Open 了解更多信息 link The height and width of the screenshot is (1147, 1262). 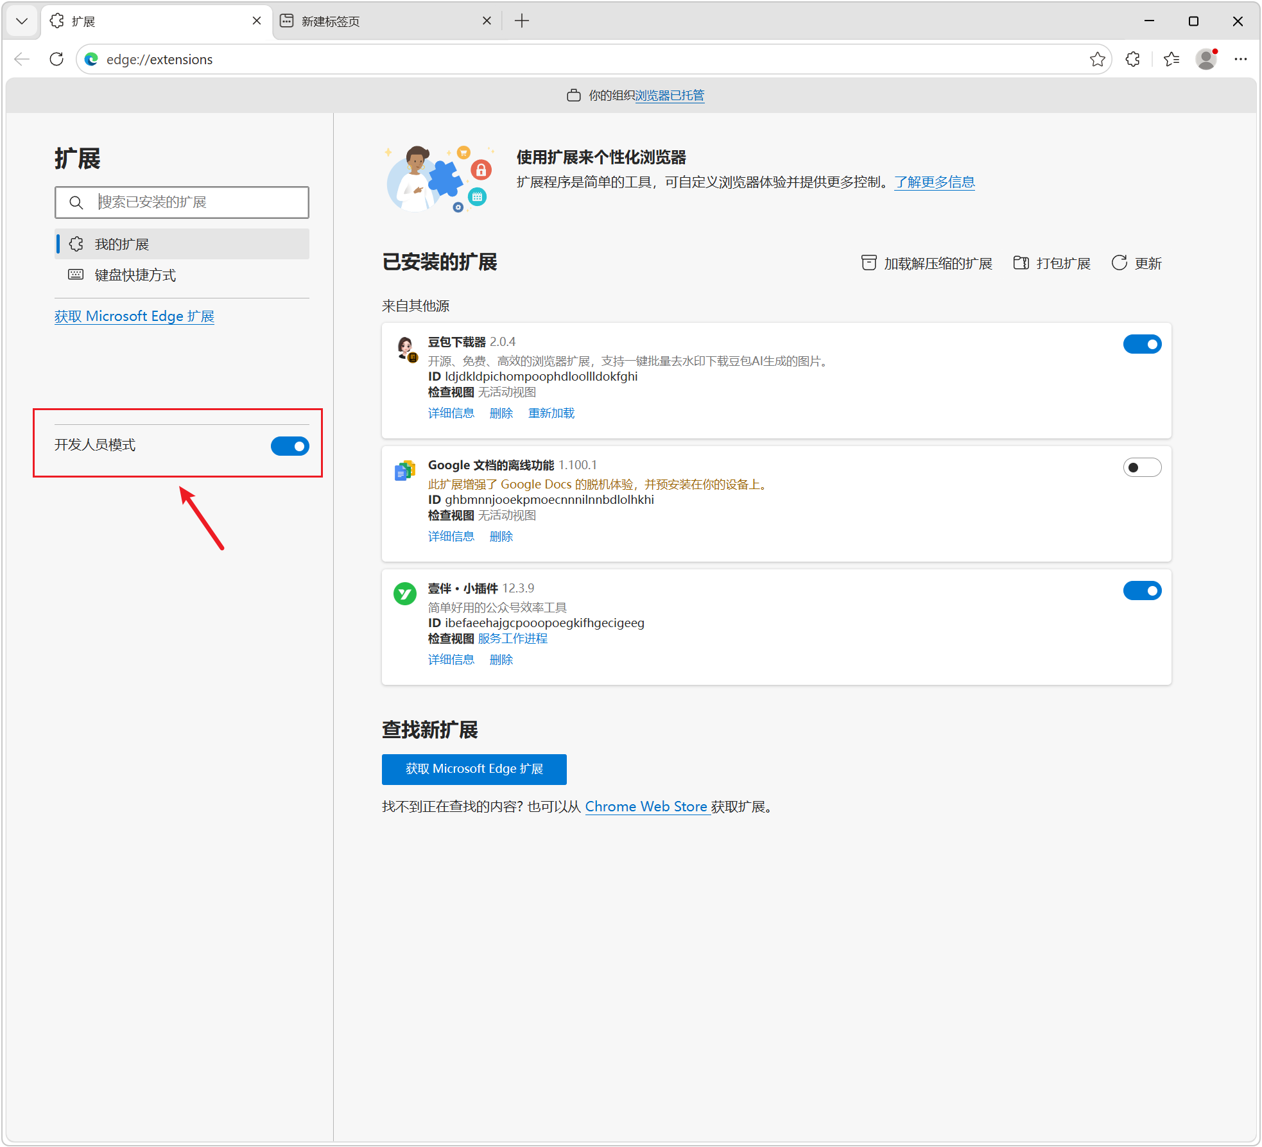coord(935,182)
